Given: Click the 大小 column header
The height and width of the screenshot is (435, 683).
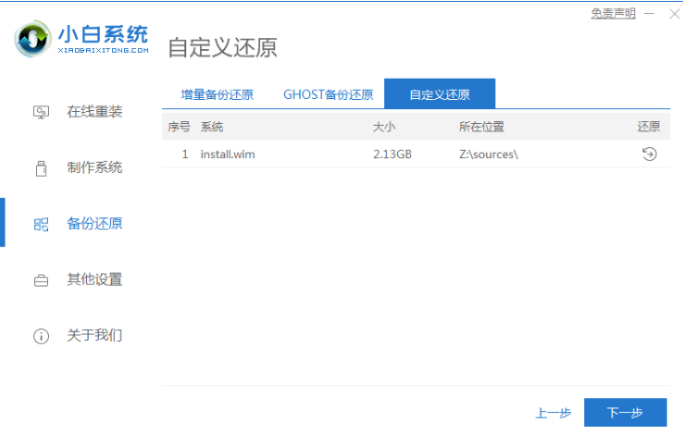Looking at the screenshot, I should pyautogui.click(x=384, y=127).
